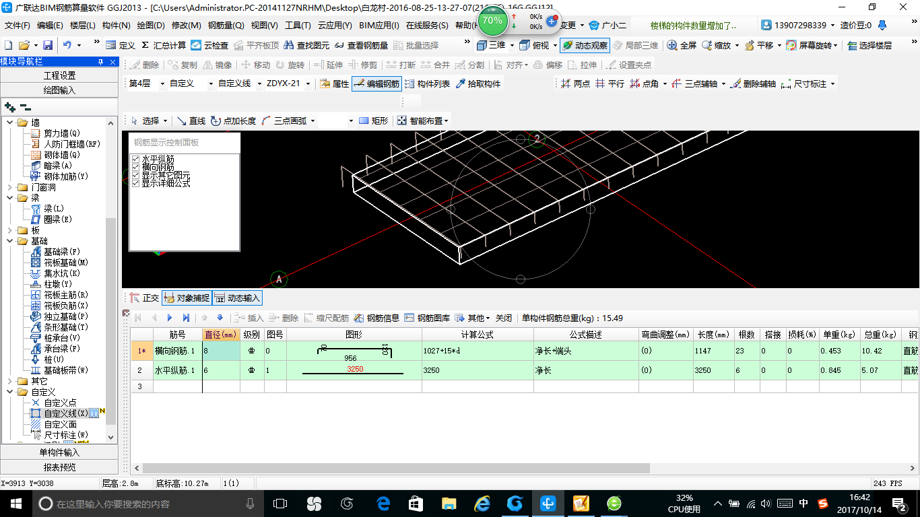Select 点加长度 point plus length tool
This screenshot has width=920, height=517.
pos(234,120)
